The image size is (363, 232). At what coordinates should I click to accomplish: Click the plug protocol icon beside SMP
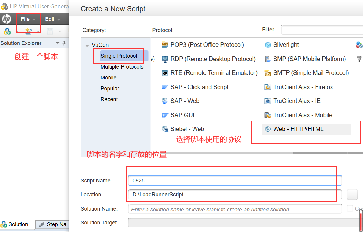click(359, 59)
